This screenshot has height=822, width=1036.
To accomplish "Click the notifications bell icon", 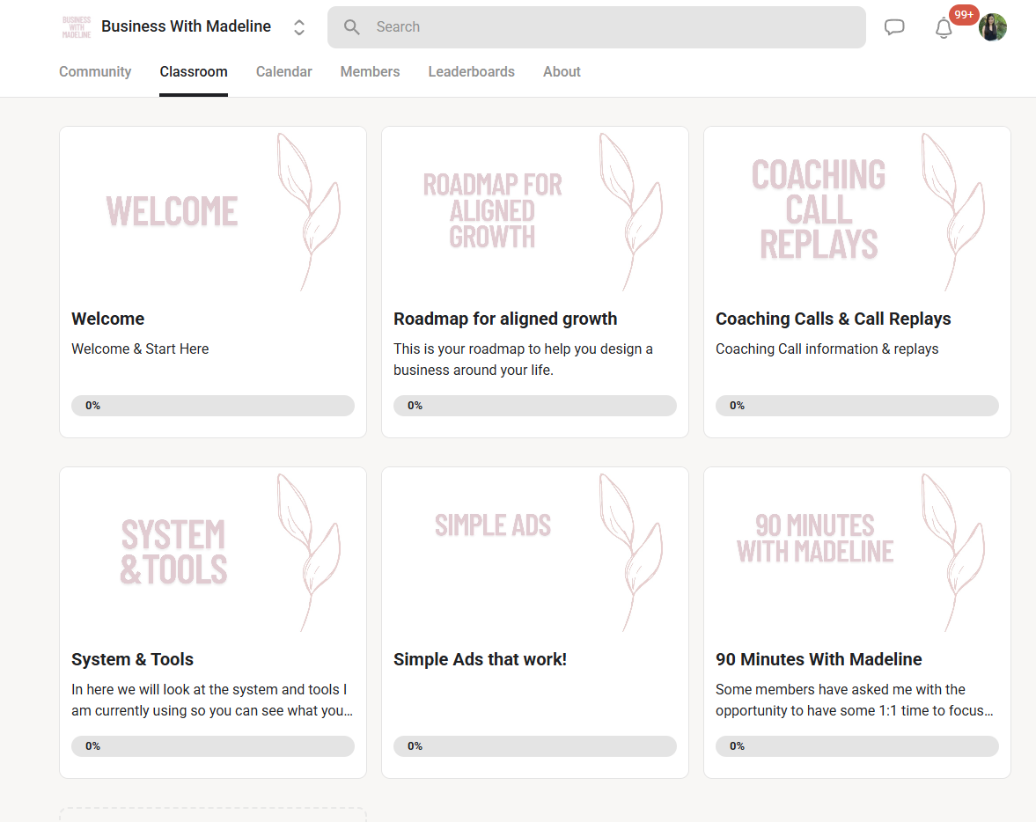I will pyautogui.click(x=944, y=28).
